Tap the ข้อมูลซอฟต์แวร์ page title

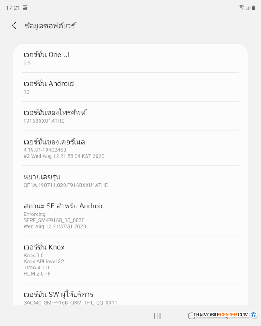click(50, 26)
